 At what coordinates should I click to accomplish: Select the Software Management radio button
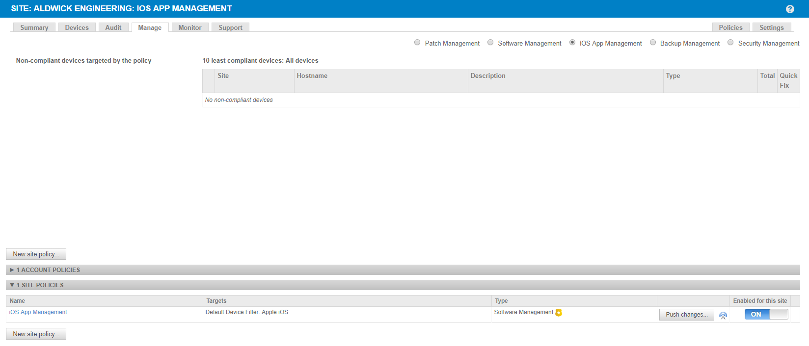click(490, 43)
